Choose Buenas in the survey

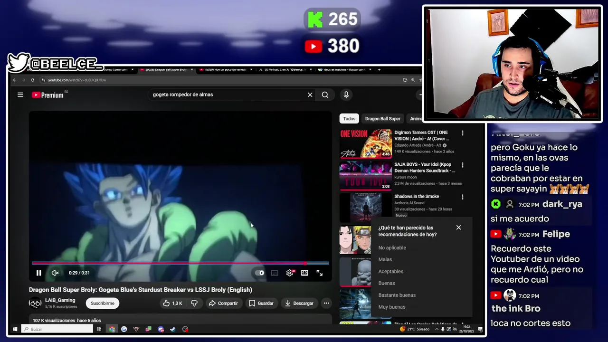tap(387, 284)
